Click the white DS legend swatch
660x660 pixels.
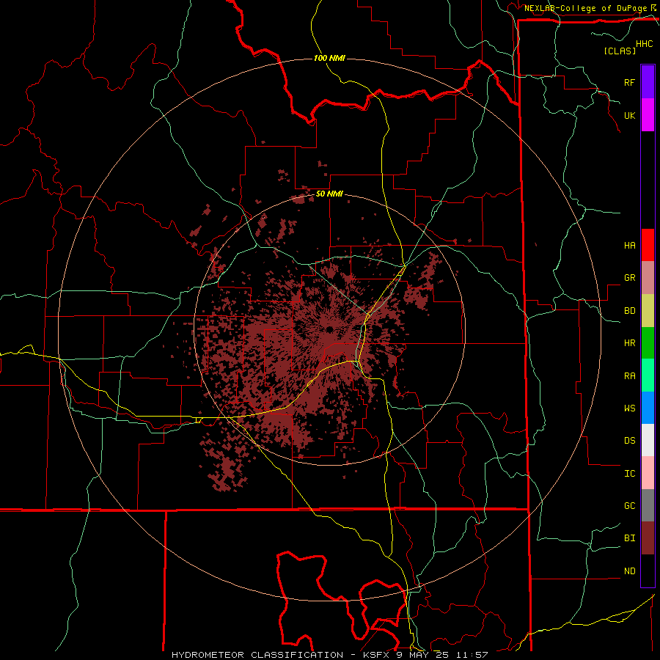point(648,440)
